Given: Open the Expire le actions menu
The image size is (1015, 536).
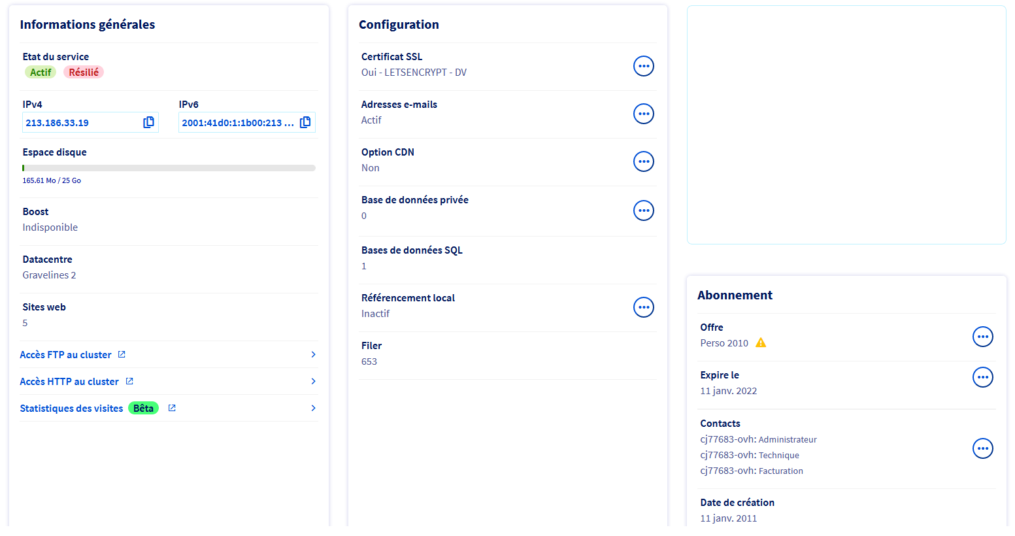Looking at the screenshot, I should tap(982, 377).
